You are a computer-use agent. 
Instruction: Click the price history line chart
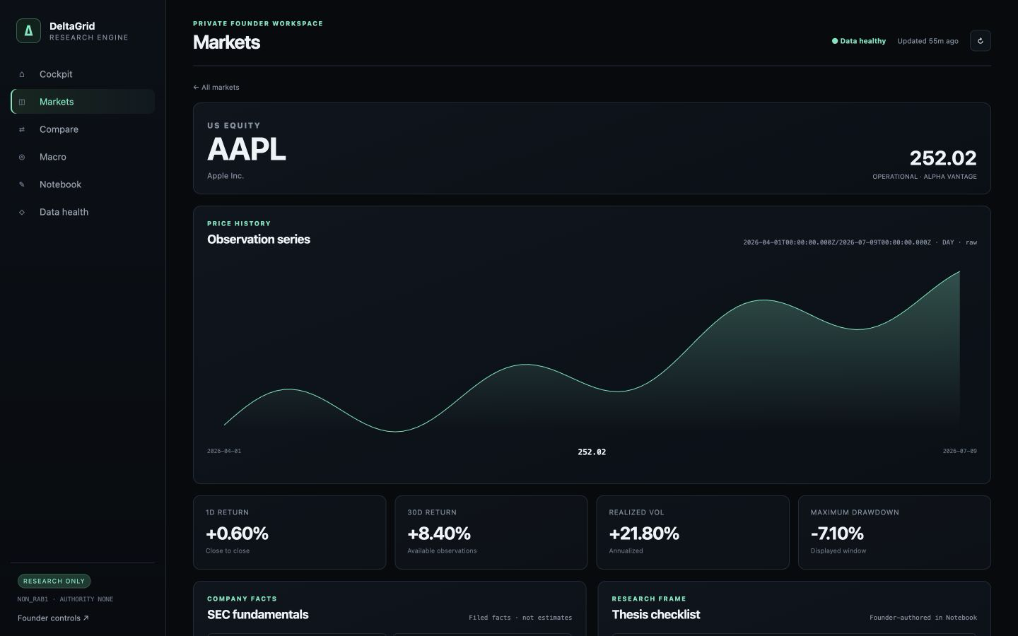tap(592, 351)
